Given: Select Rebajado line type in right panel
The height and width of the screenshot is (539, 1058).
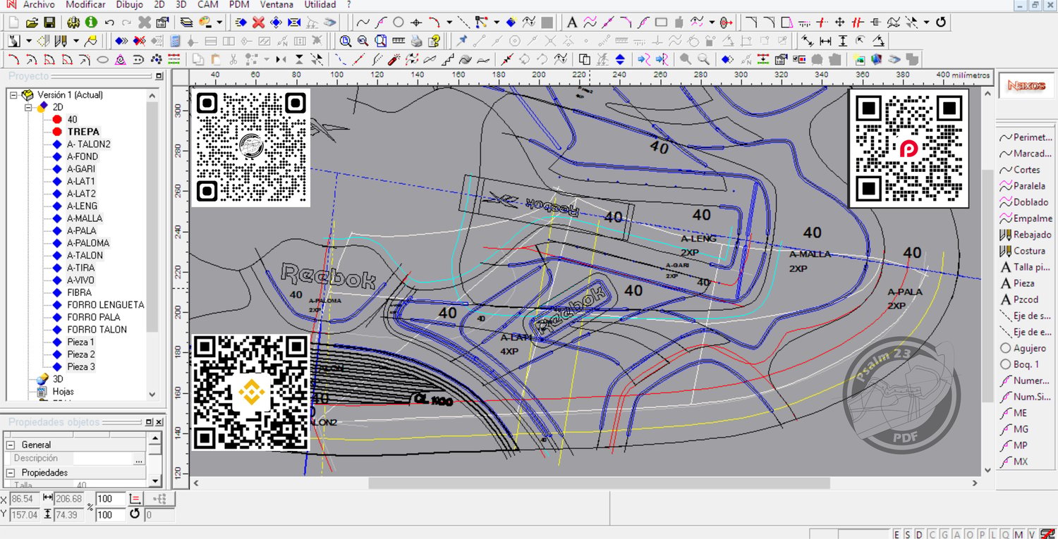Looking at the screenshot, I should tap(1026, 235).
